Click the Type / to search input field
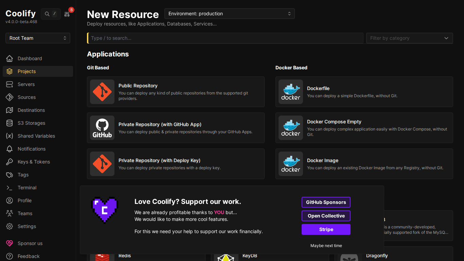Screen dimensions: 464x261 tap(225, 38)
